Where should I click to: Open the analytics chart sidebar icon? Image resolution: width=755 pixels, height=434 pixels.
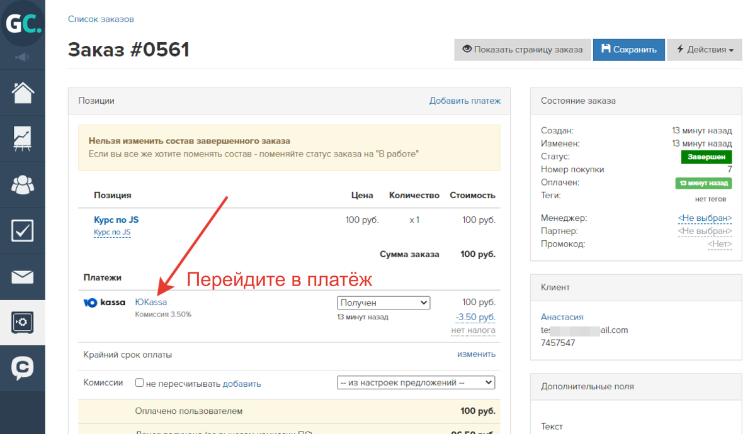tap(23, 138)
